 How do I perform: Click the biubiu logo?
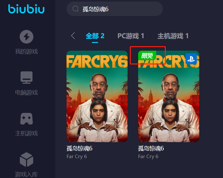26,9
